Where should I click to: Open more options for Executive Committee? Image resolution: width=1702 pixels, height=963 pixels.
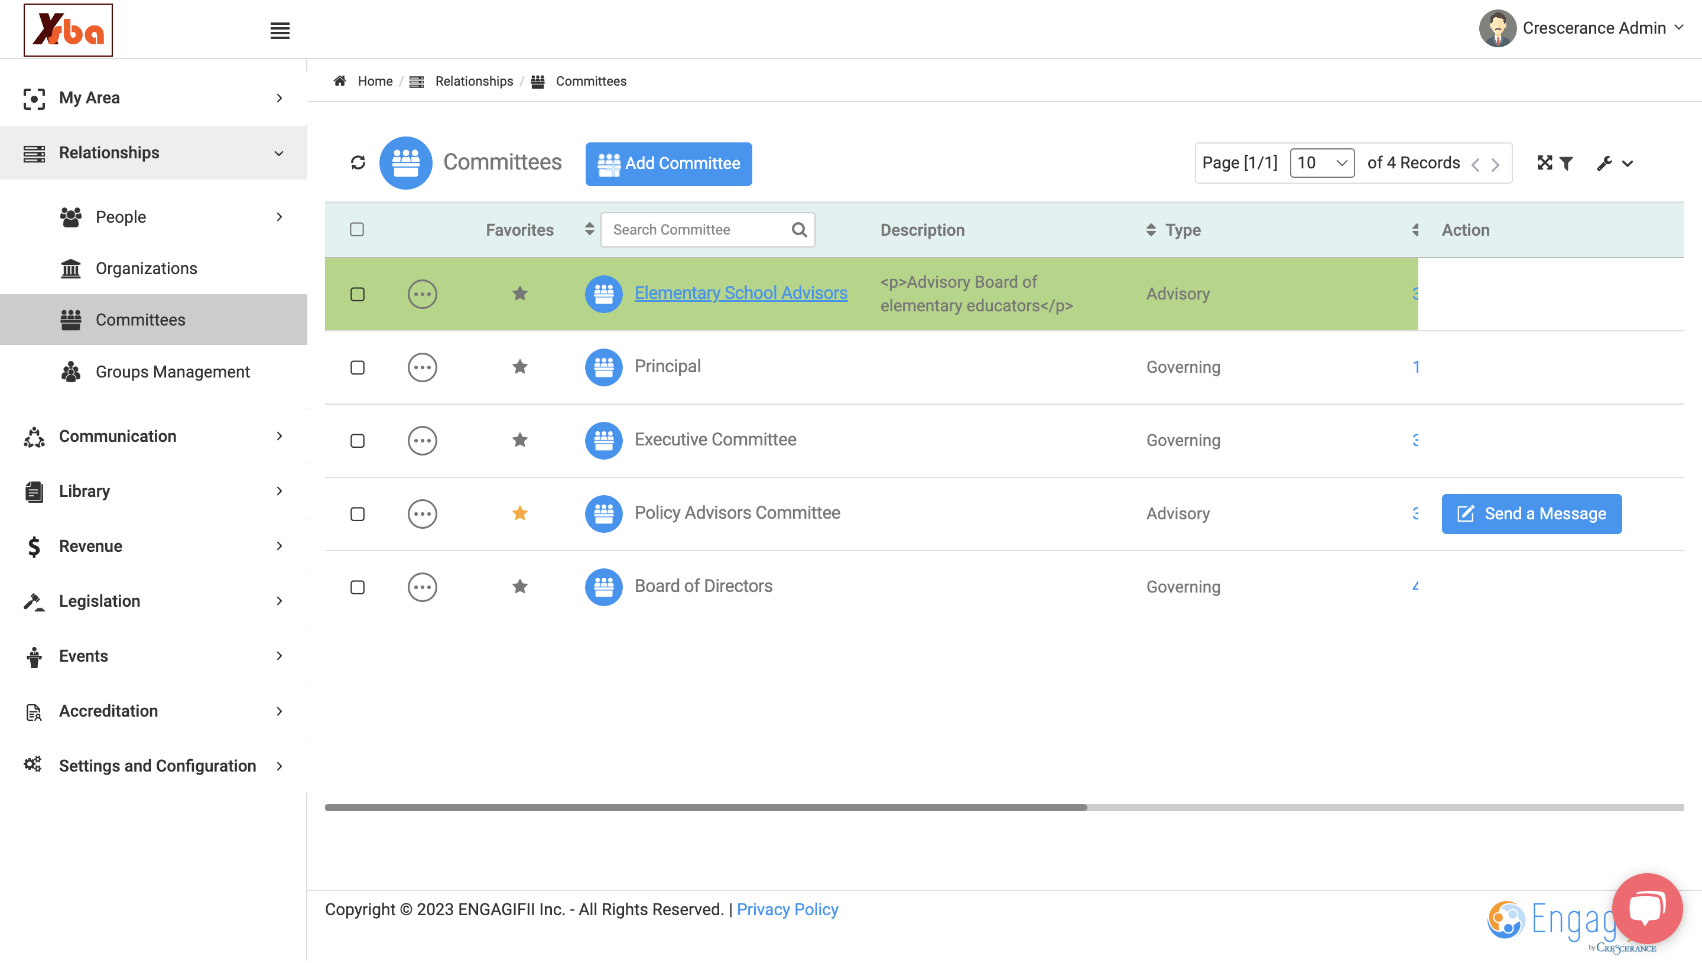[422, 441]
